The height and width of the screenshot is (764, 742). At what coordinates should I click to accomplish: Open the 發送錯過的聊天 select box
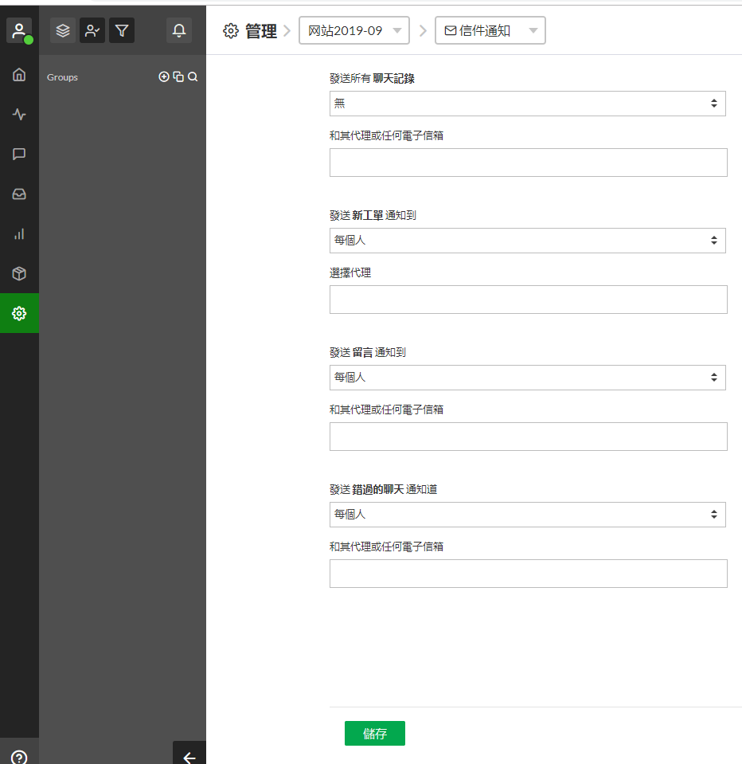pos(527,515)
